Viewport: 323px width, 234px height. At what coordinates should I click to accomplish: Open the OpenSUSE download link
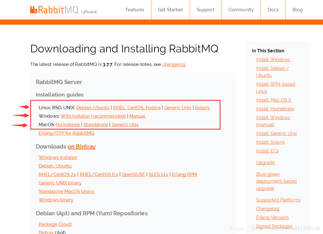pyautogui.click(x=133, y=174)
